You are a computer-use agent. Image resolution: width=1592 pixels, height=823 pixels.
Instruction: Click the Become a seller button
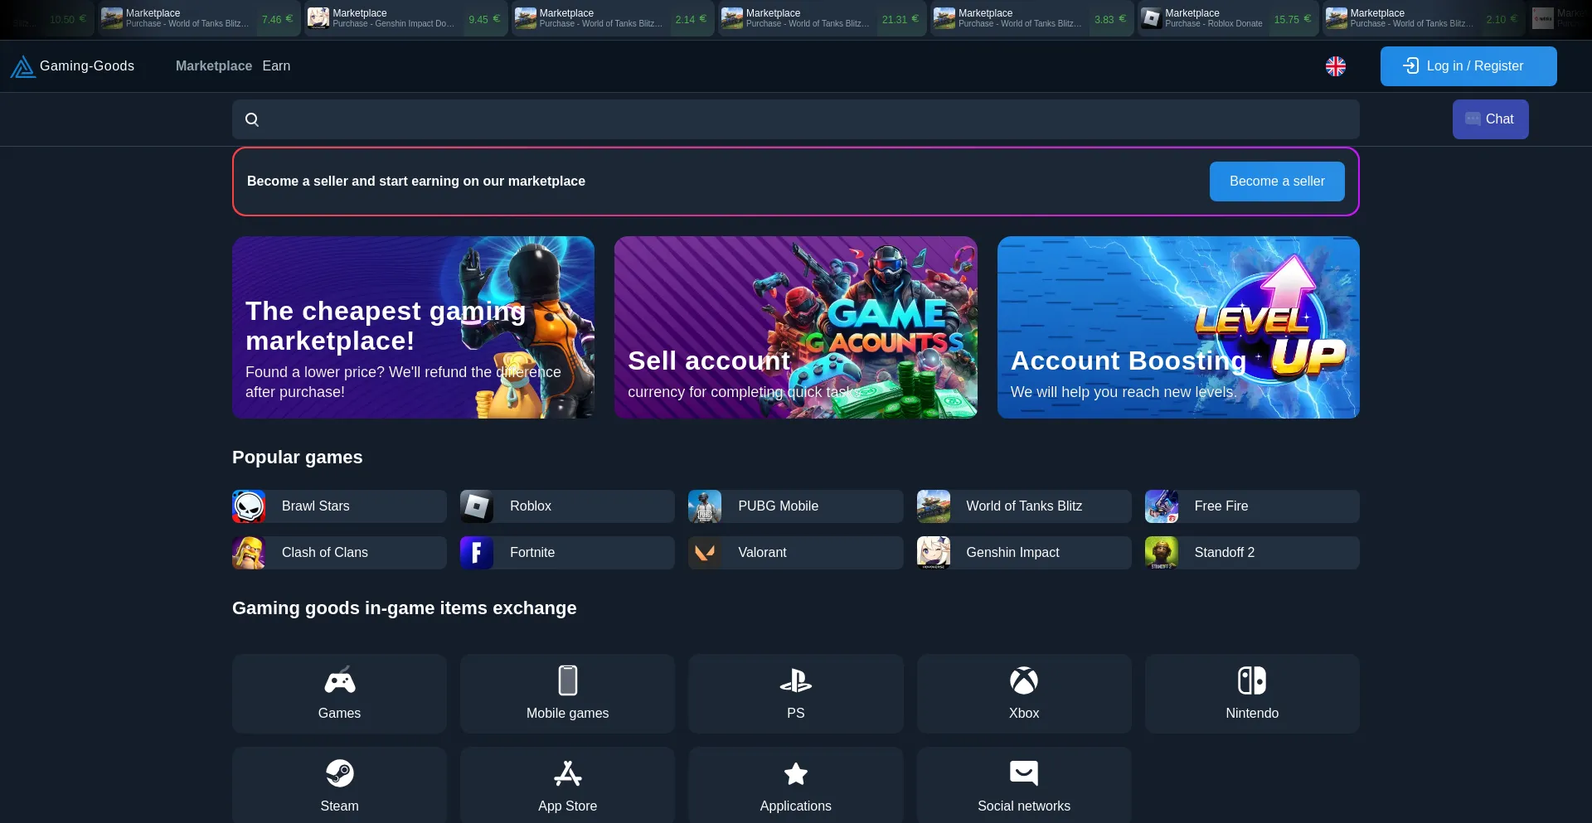pos(1277,182)
